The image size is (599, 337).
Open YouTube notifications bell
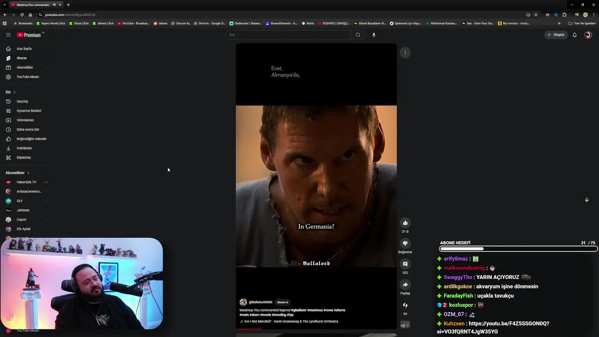coord(575,35)
